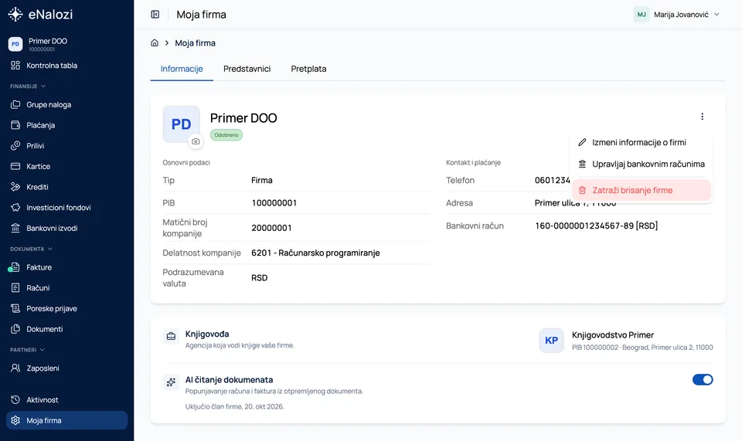Open the three-dot company options menu
Screen dimensions: 742x441
point(703,117)
